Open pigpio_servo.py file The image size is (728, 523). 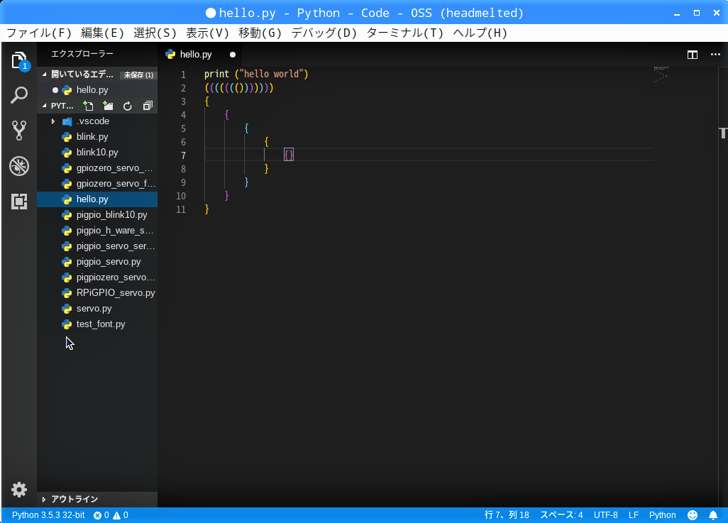pos(97,262)
